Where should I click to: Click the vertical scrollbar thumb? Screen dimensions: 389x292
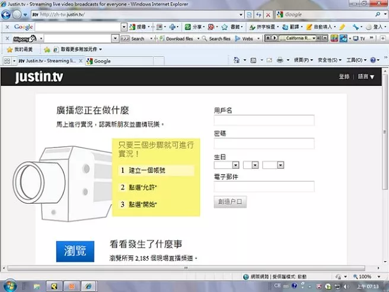point(385,131)
